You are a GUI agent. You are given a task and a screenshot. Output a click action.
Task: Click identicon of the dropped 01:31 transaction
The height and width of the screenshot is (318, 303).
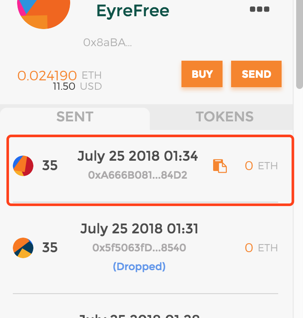[x=23, y=248]
